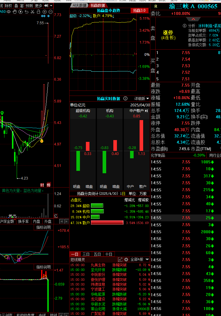
Task: Toggle the MA60 eye visibility icon
Action: (9, 12)
